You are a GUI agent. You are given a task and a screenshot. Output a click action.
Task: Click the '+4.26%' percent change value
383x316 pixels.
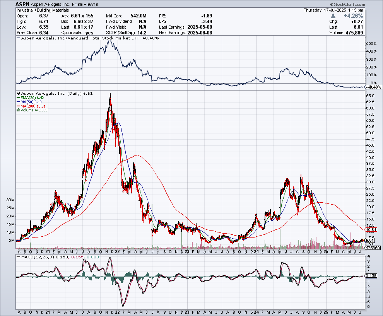[353, 16]
